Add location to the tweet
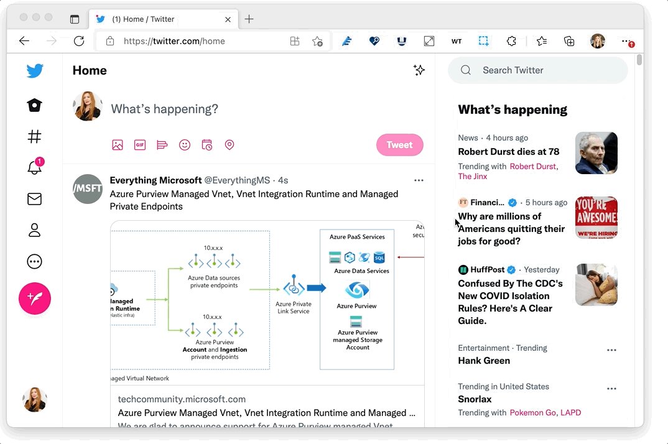668x444 pixels. point(230,145)
